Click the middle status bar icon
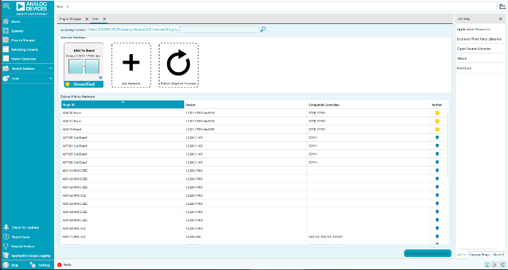The width and height of the screenshot is (508, 270). pos(495,265)
